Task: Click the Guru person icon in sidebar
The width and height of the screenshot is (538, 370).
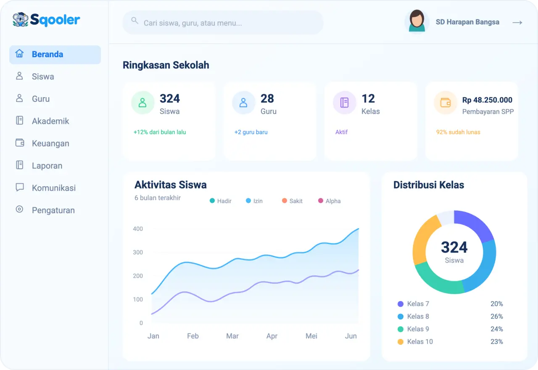Action: tap(19, 98)
